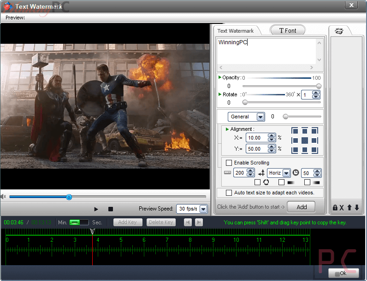This screenshot has width=367, height=281.
Task: Click the Add Key button
Action: pyautogui.click(x=128, y=222)
